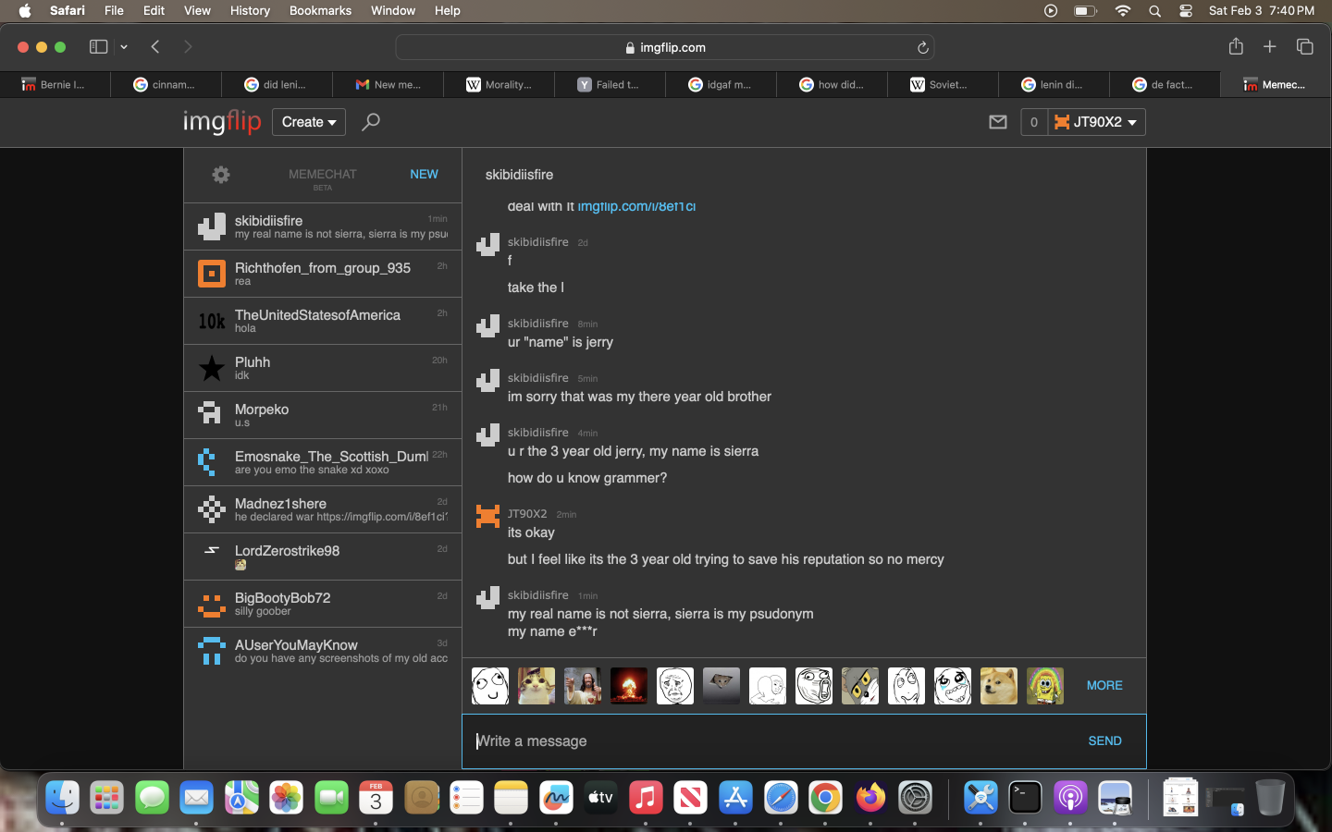Show Safari tab overview
Screen dimensions: 1332x832
(1305, 47)
